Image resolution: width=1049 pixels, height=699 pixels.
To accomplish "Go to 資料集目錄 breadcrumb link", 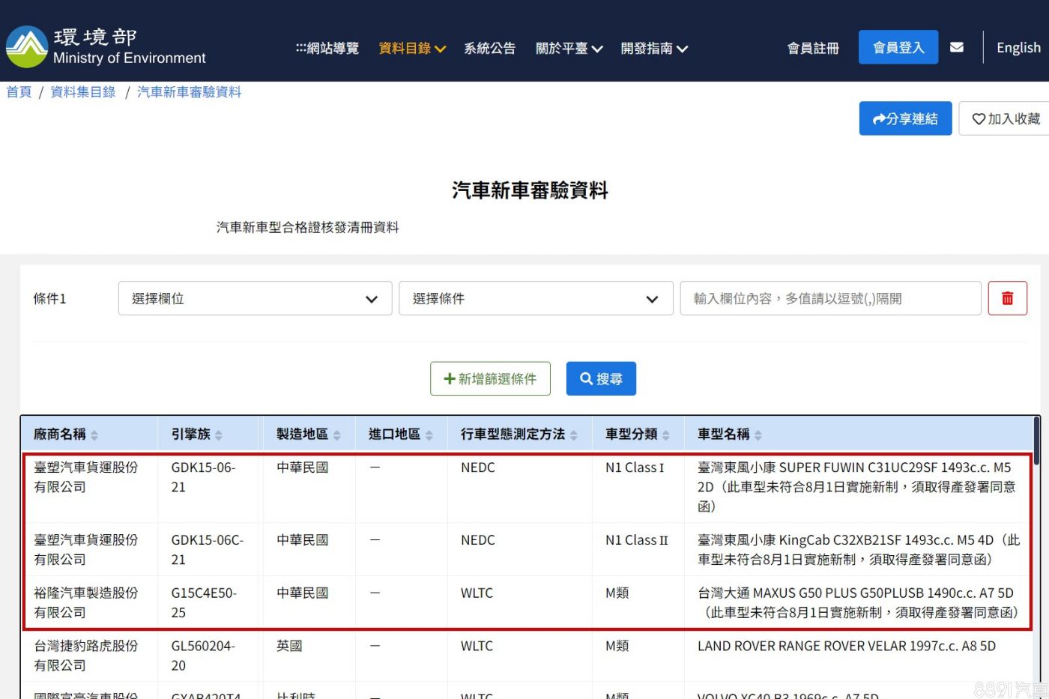I will pyautogui.click(x=83, y=92).
